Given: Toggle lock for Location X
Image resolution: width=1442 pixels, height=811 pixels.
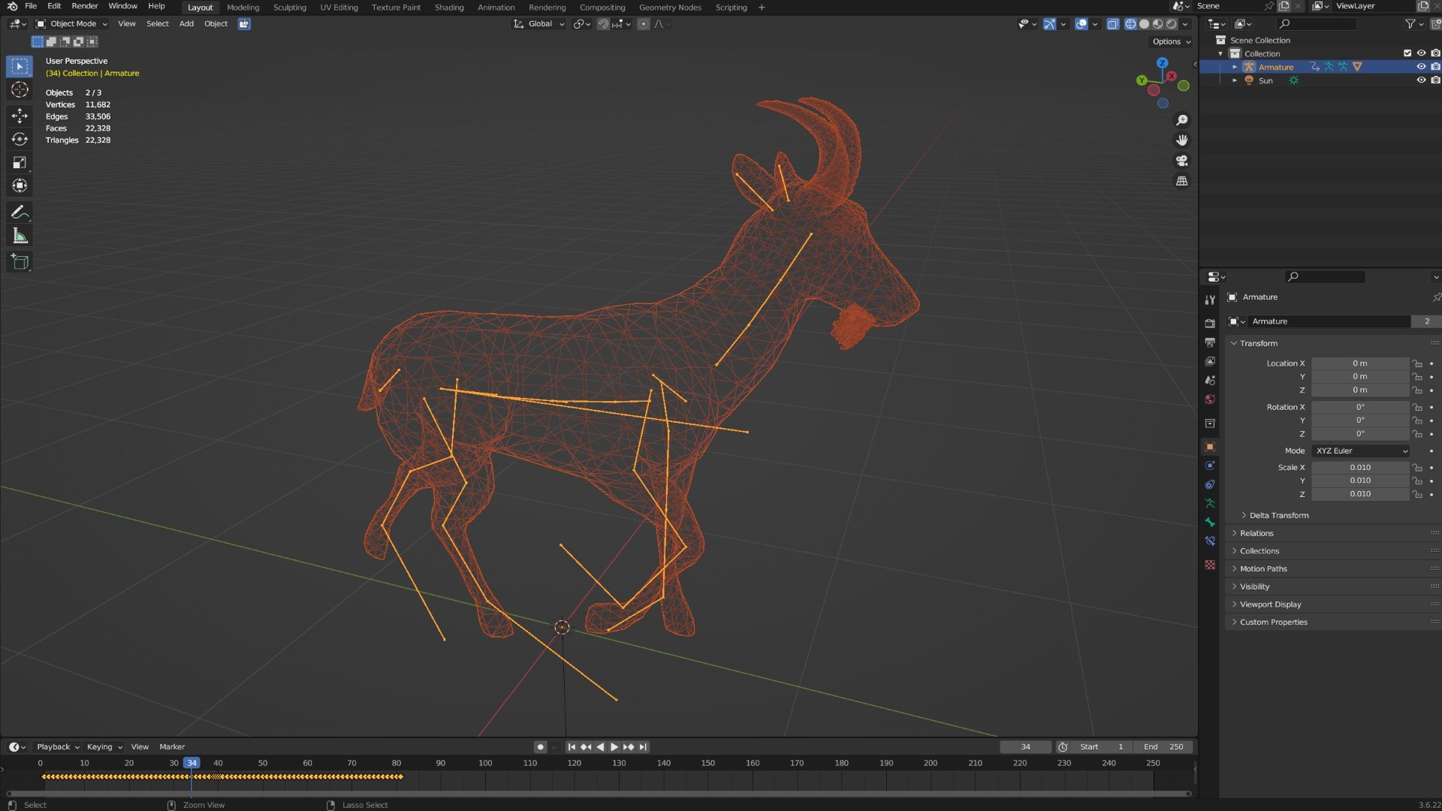Looking at the screenshot, I should (1417, 363).
